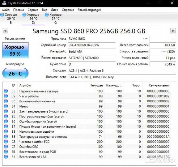
Task: Click status orb for Неисправимые ошибки row
Action: pos(6,131)
